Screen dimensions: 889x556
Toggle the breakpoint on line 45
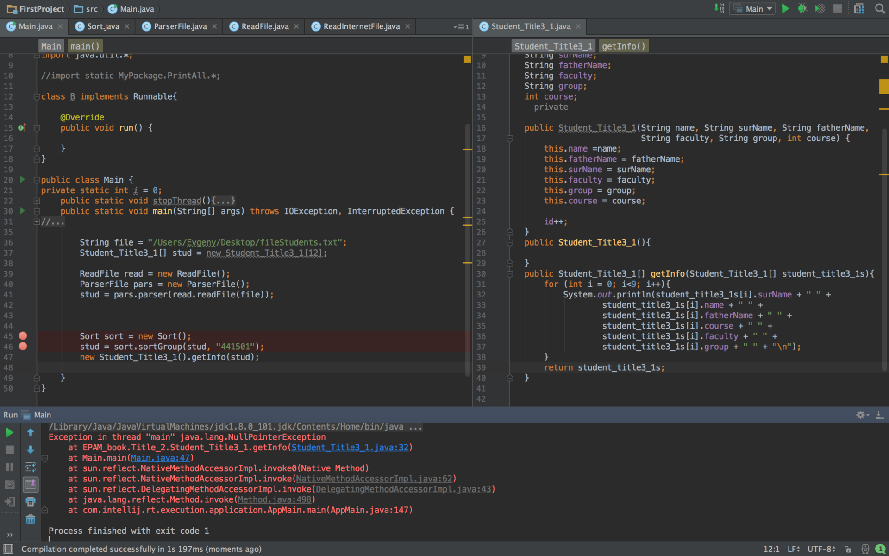click(23, 336)
